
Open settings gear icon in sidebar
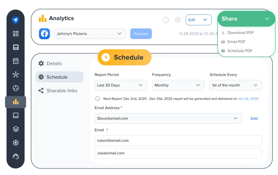pyautogui.click(x=16, y=142)
